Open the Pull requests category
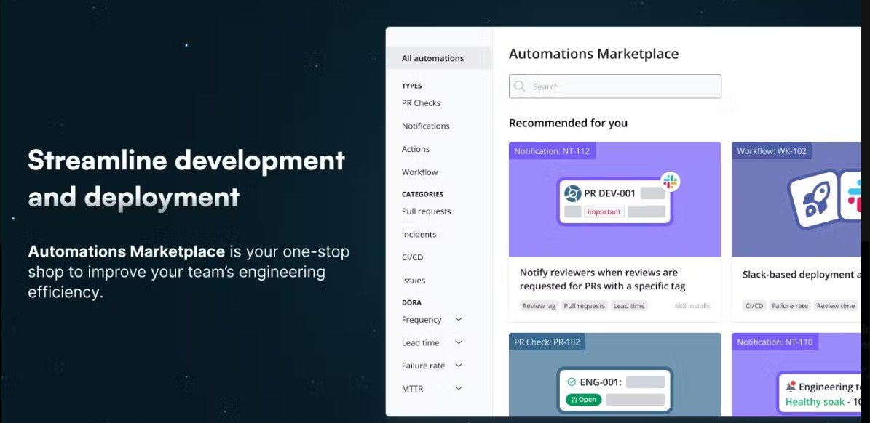 click(x=426, y=211)
